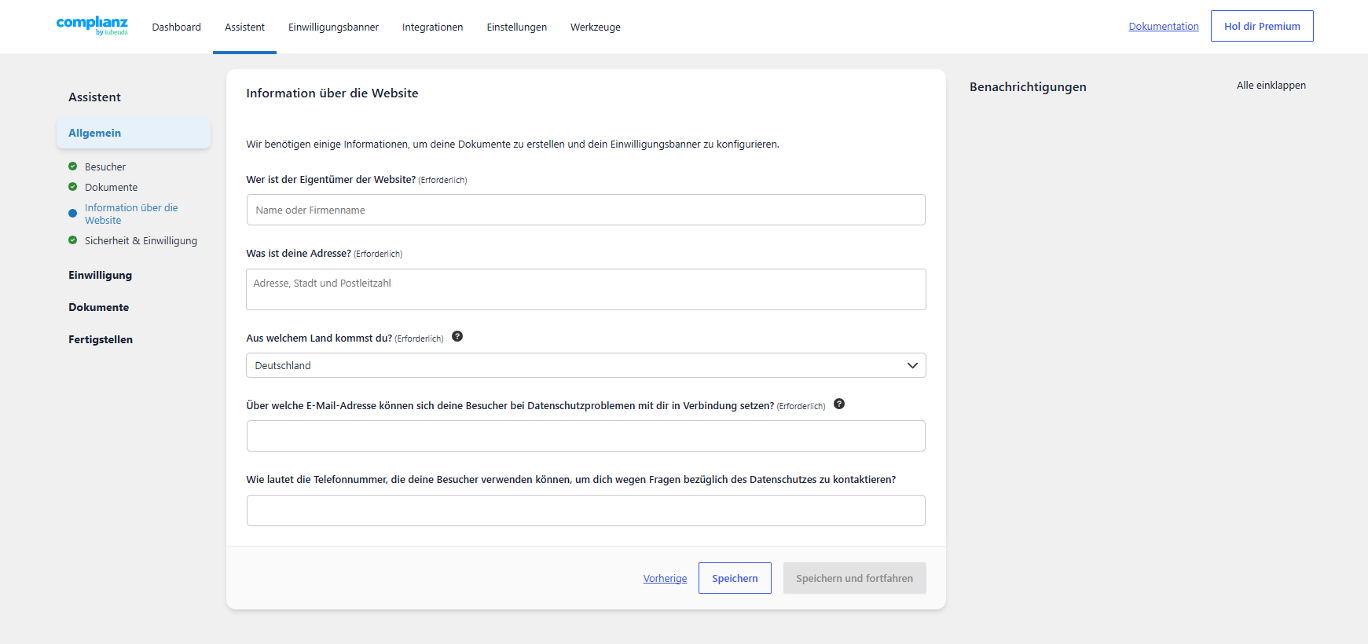Click the Information über die Website heading
1368x644 pixels.
click(332, 93)
